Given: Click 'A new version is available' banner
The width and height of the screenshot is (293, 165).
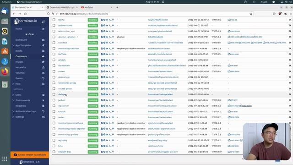Looking at the screenshot, I should tap(30, 155).
